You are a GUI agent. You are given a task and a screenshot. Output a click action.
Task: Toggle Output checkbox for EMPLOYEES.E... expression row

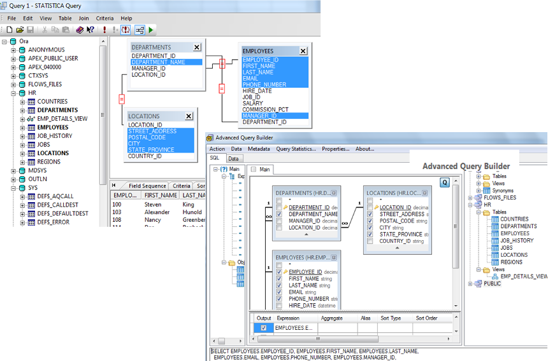click(x=264, y=328)
